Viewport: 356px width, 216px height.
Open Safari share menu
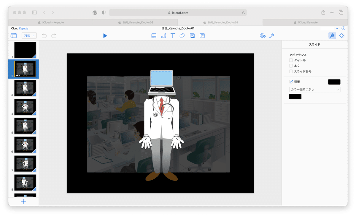[323, 12]
